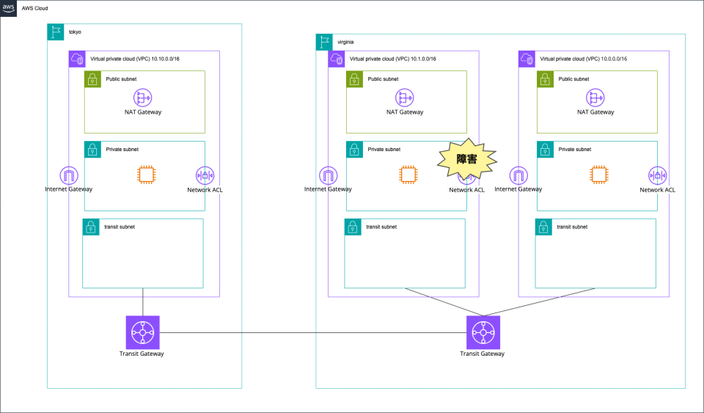Select the virginia region flag icon
This screenshot has height=413, width=704.
coord(324,43)
